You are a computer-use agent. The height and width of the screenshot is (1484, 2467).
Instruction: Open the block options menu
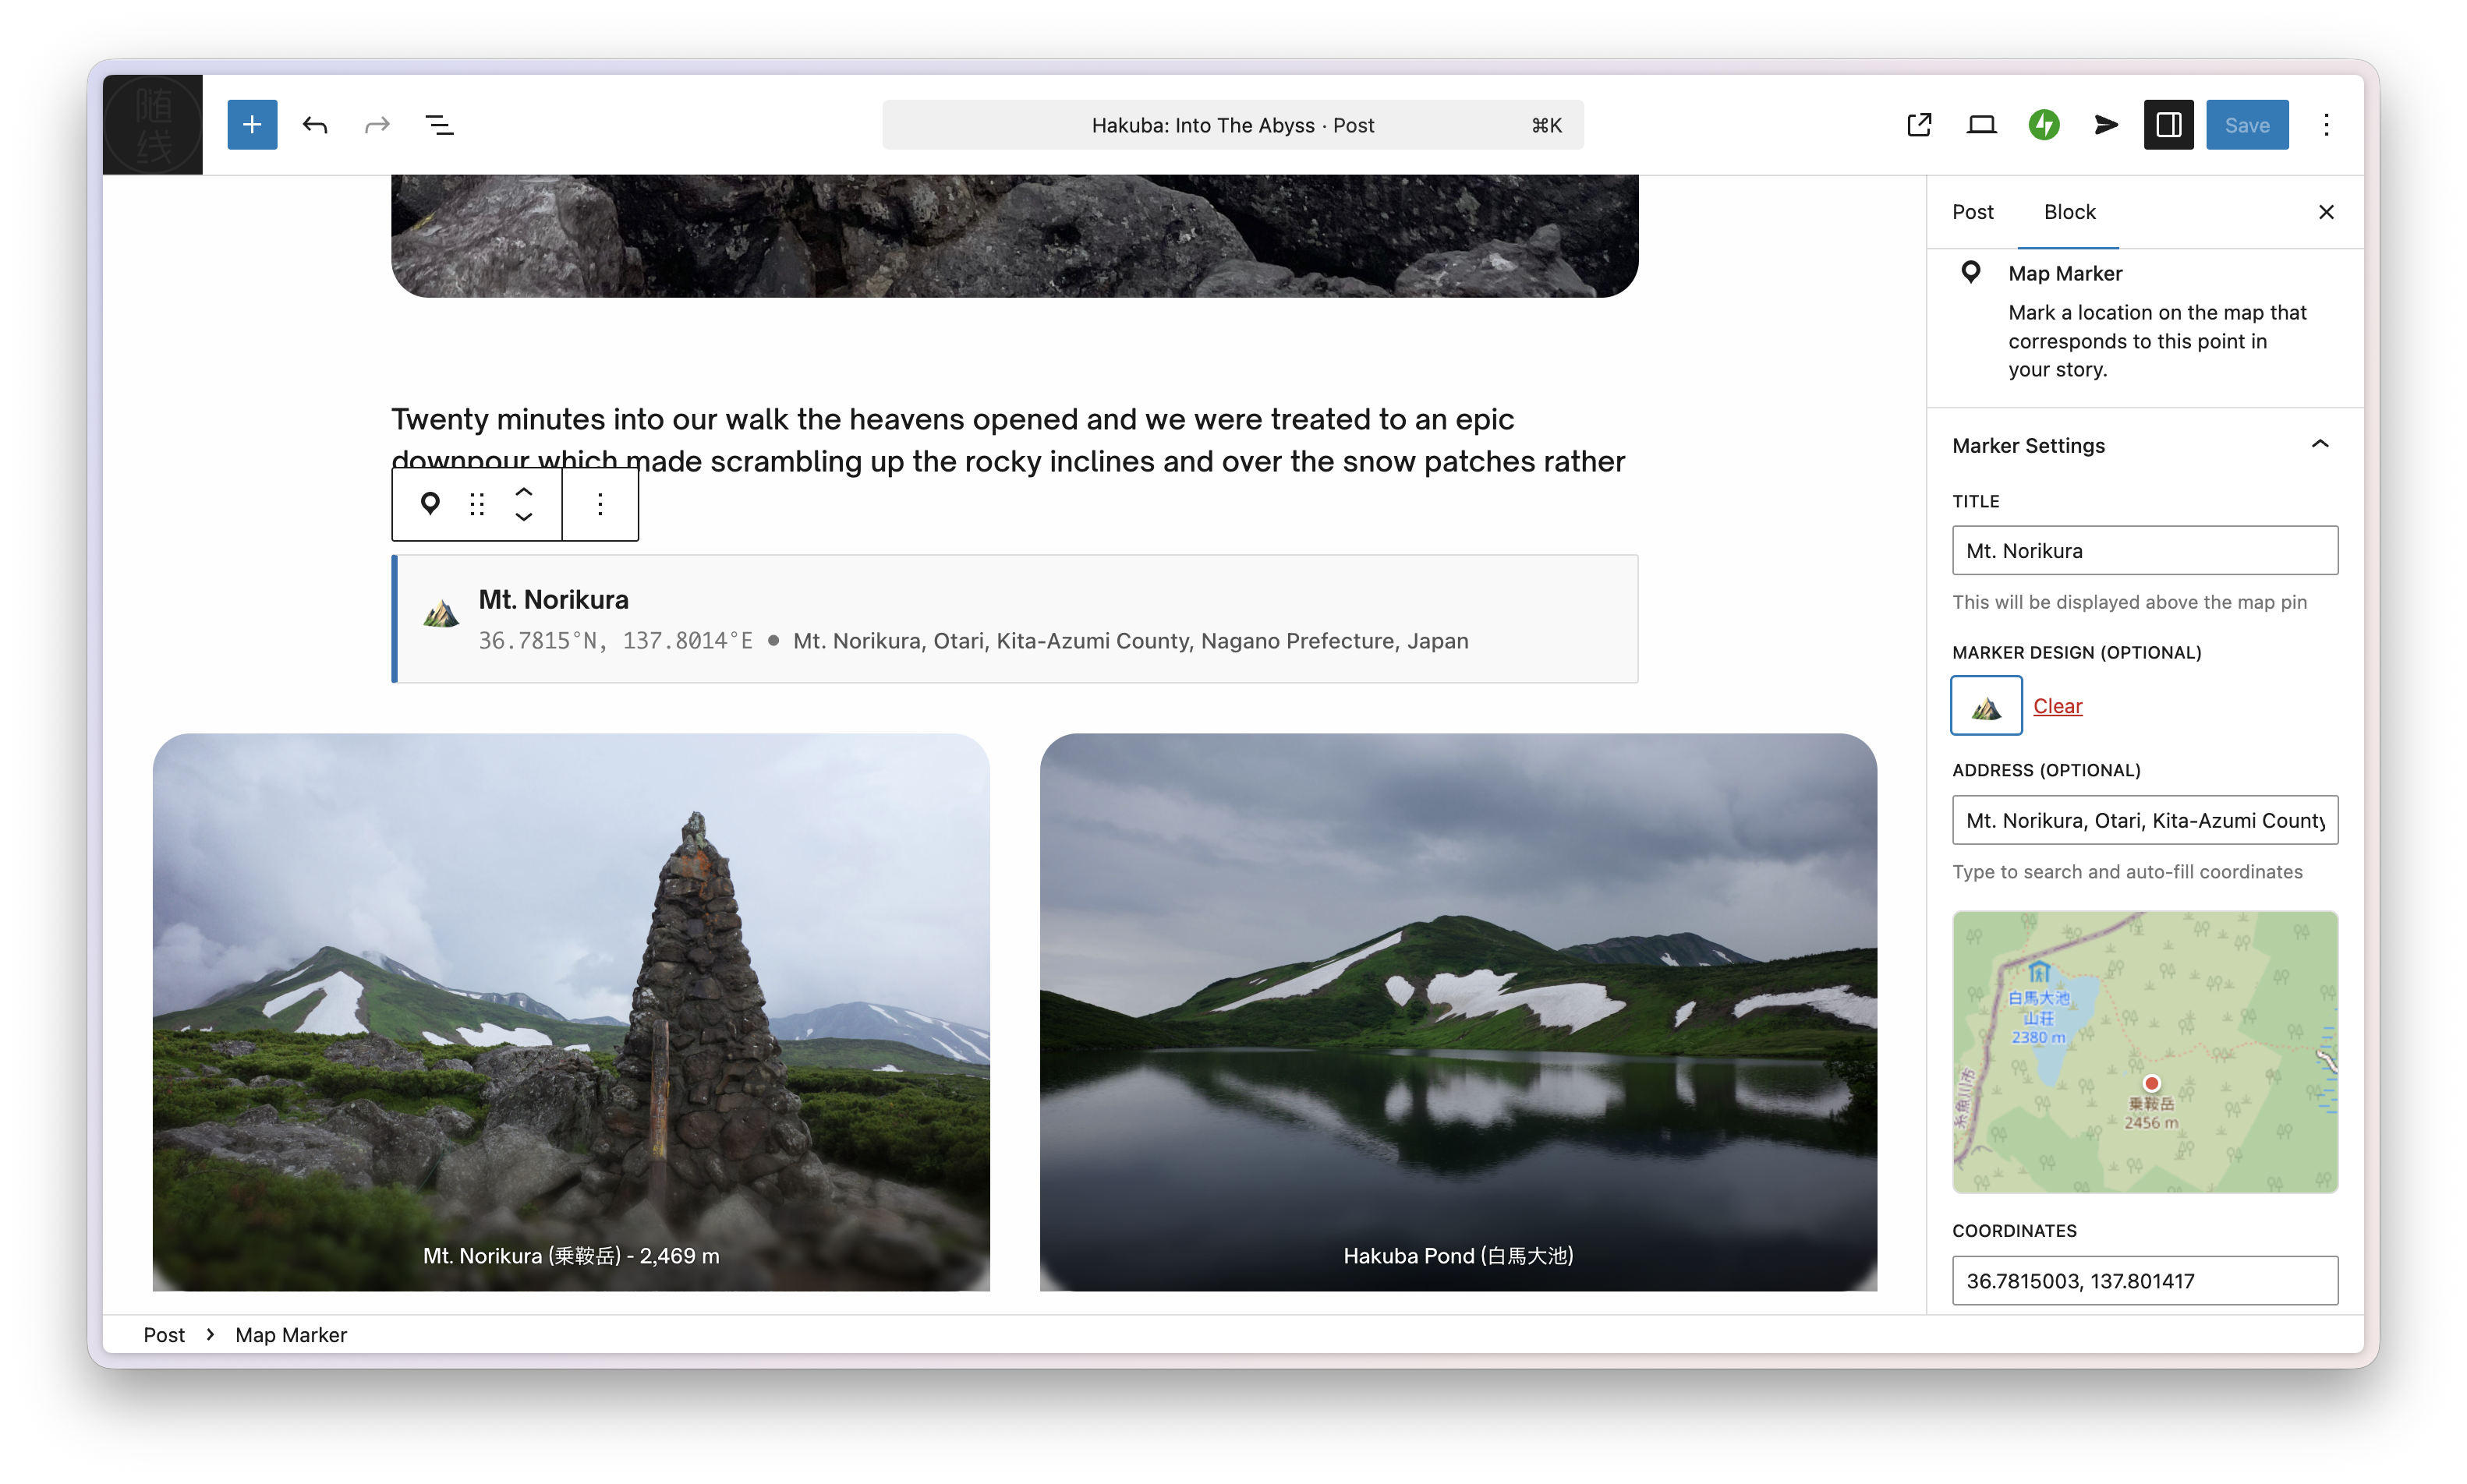point(600,503)
